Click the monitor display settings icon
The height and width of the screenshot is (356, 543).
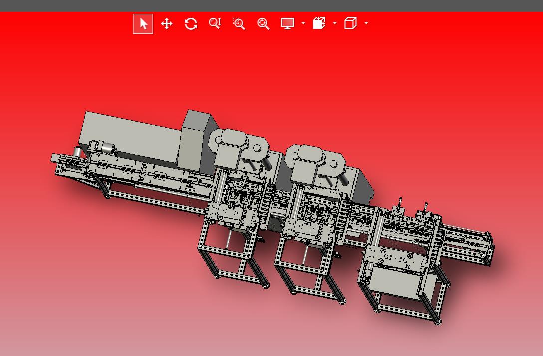288,24
